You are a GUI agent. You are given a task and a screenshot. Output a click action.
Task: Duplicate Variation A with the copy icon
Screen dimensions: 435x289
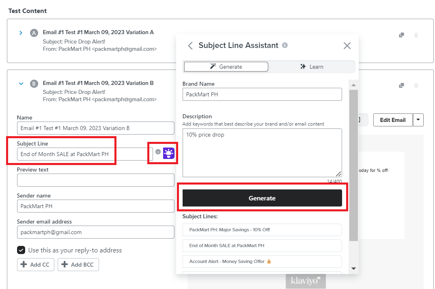pos(401,35)
